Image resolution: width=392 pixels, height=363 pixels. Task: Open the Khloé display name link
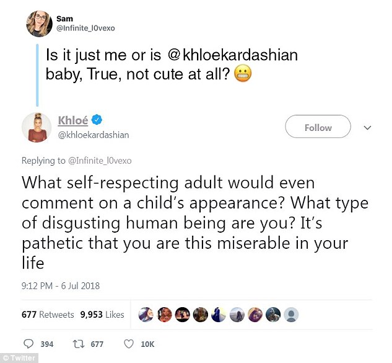[x=73, y=120]
